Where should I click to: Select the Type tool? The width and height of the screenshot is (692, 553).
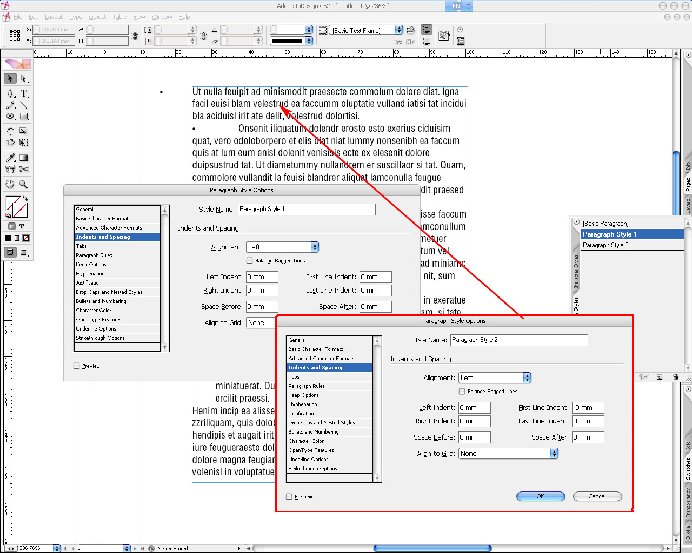24,93
